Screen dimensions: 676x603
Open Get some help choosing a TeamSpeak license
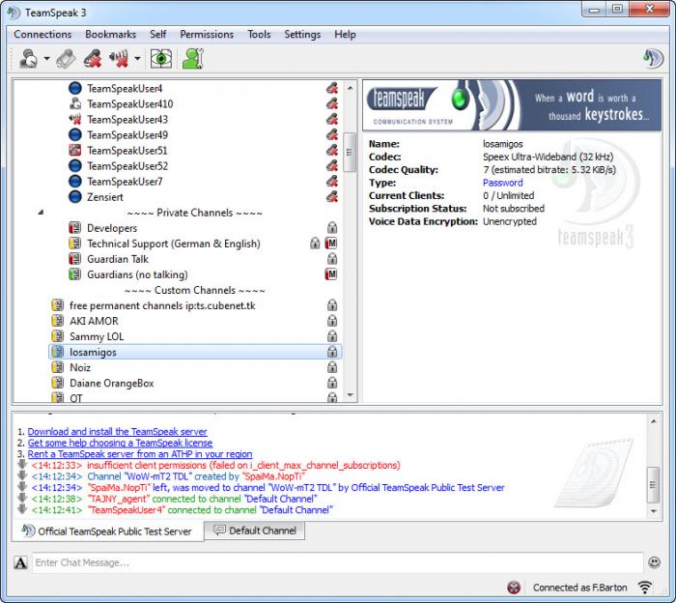pos(120,443)
